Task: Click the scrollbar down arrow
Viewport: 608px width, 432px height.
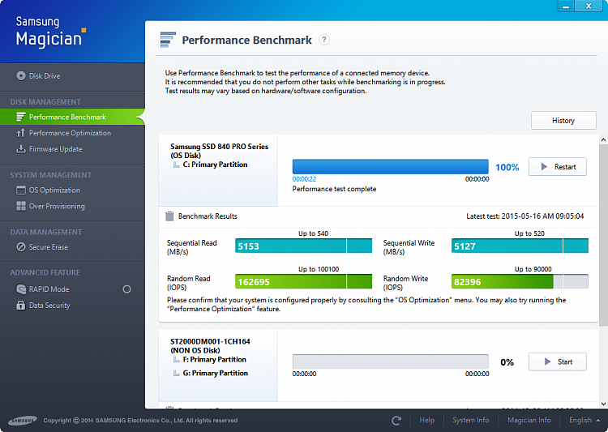Action: pos(603,404)
